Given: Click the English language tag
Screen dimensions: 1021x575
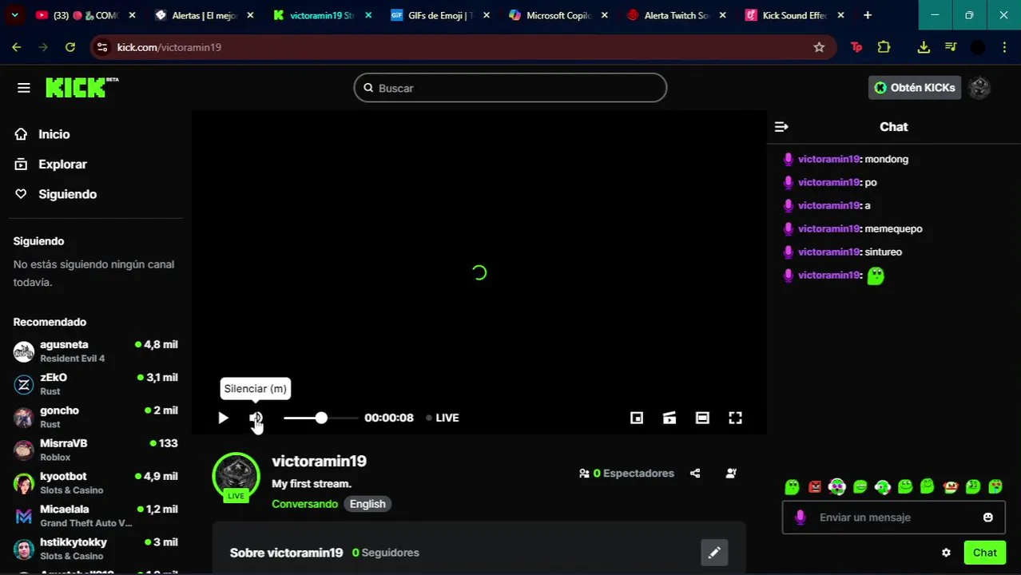Looking at the screenshot, I should [x=367, y=504].
